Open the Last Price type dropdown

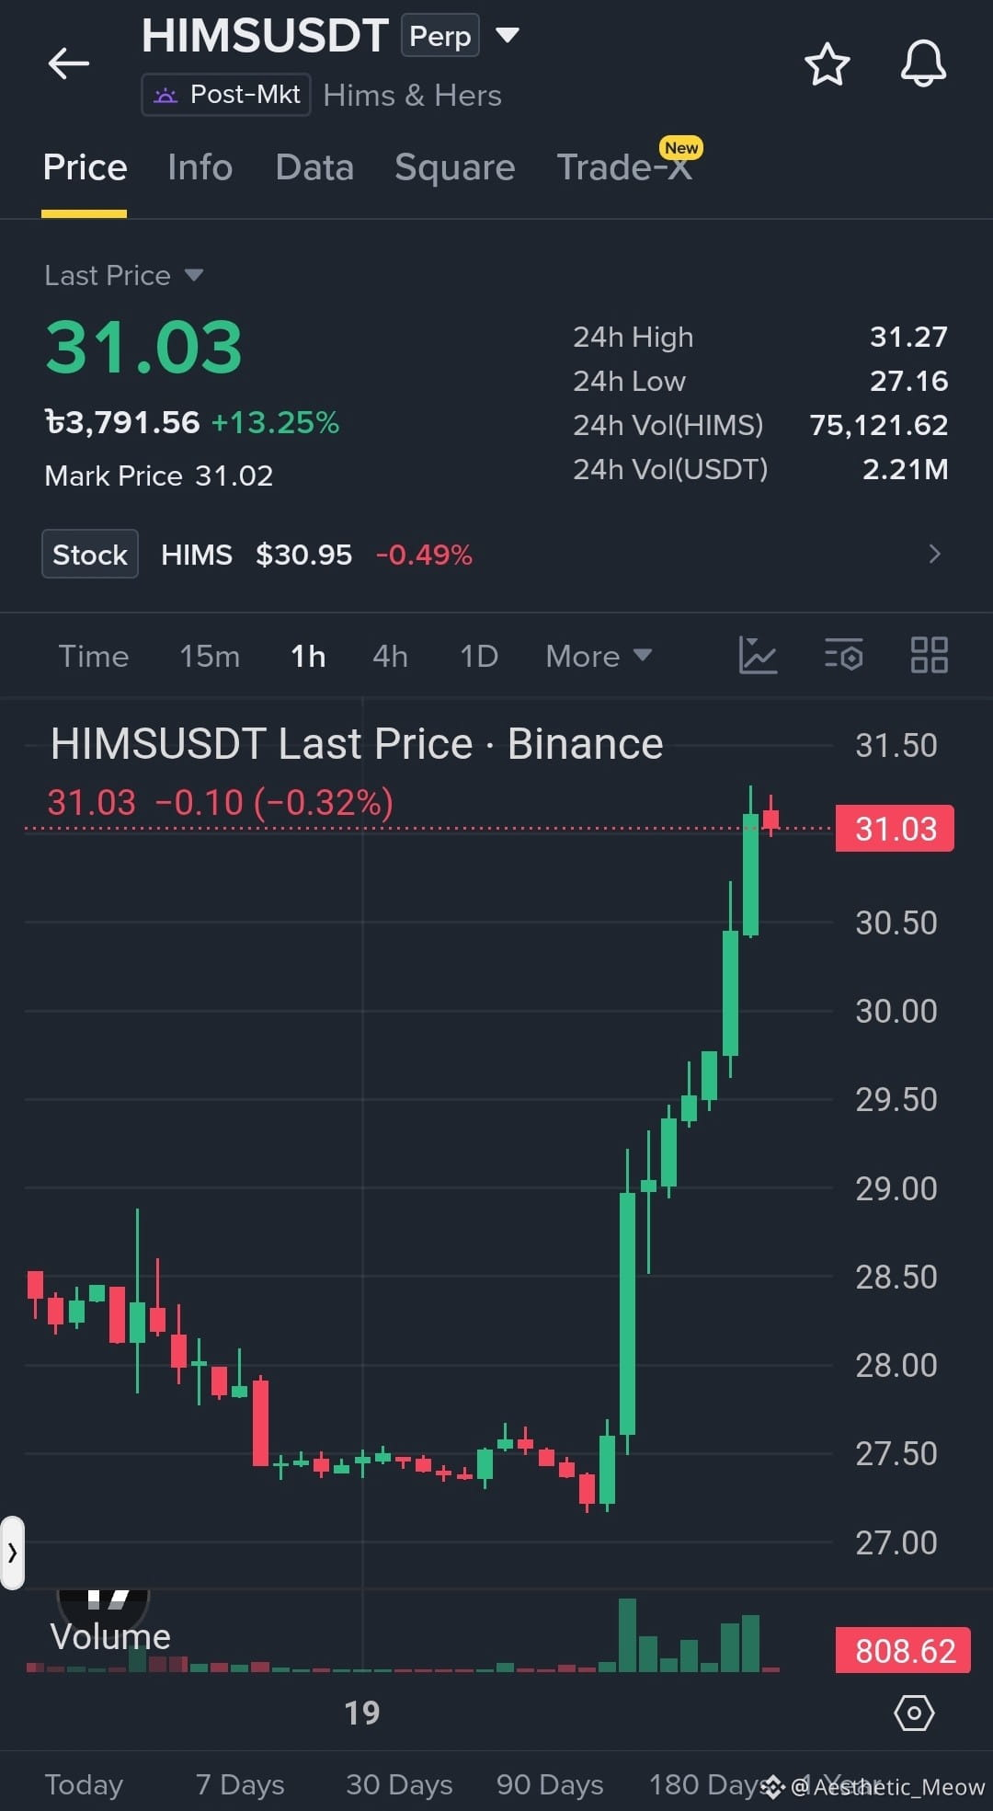click(x=123, y=275)
